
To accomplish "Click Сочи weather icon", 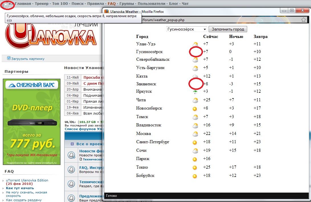I will pyautogui.click(x=195, y=151).
